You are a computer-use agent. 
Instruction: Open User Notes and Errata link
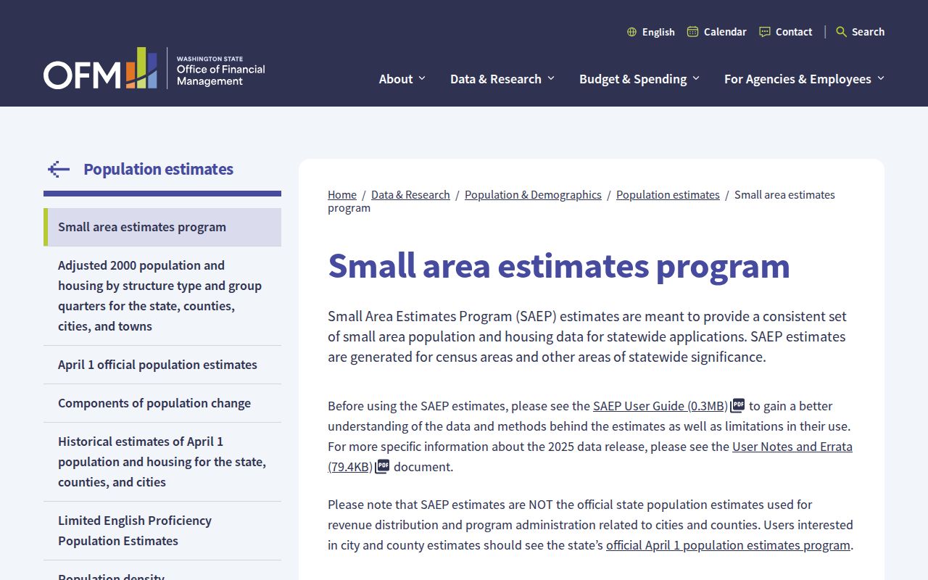point(792,447)
